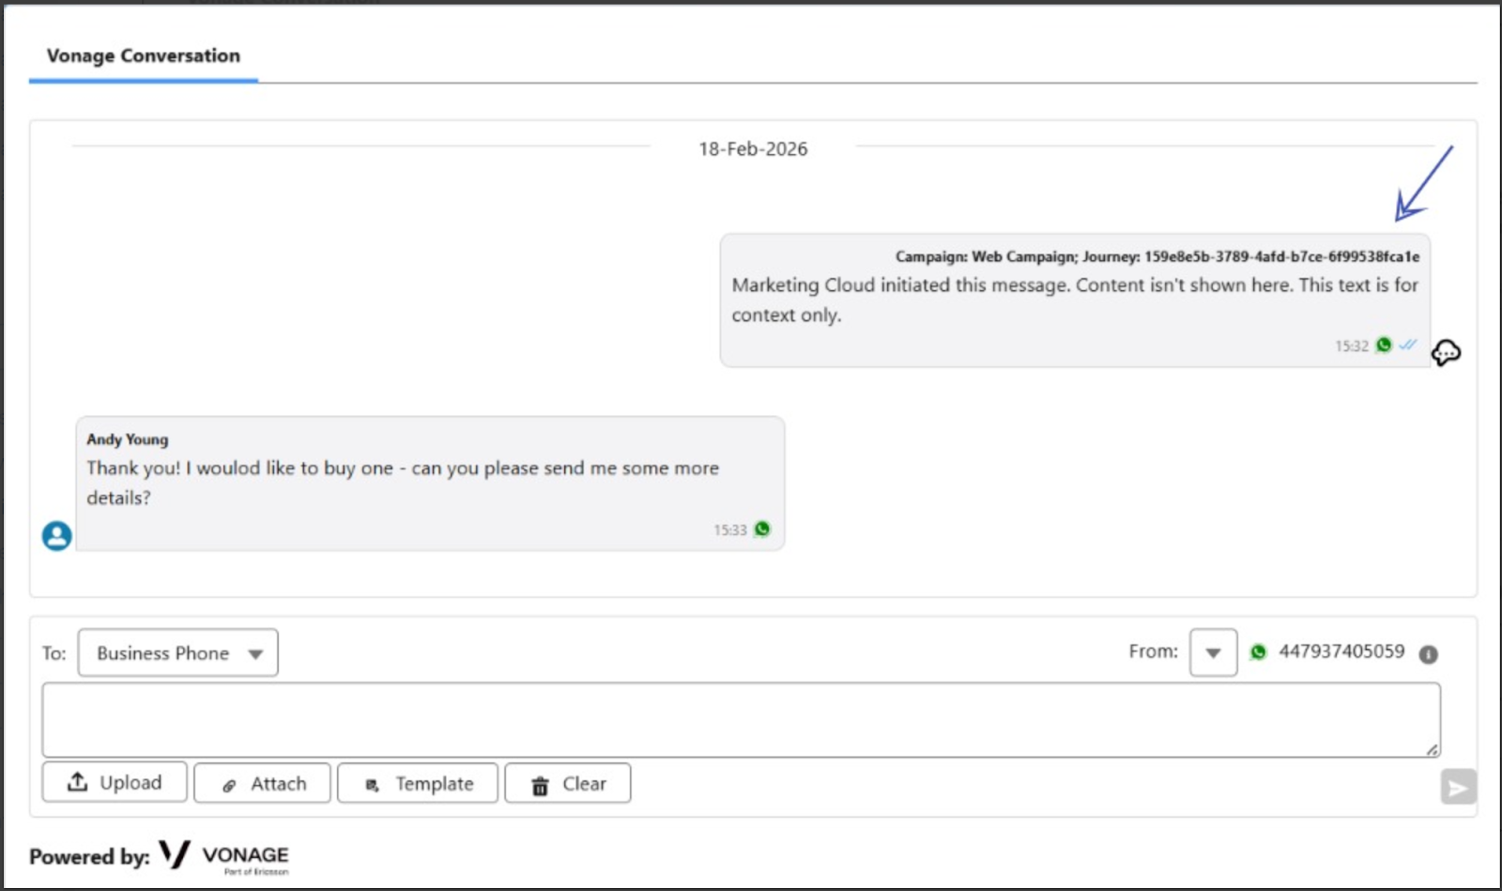Click the "Marketing Cloud initiated this message" text

(1075, 300)
